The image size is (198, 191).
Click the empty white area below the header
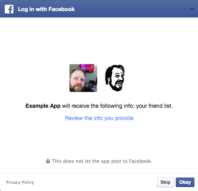point(99,40)
